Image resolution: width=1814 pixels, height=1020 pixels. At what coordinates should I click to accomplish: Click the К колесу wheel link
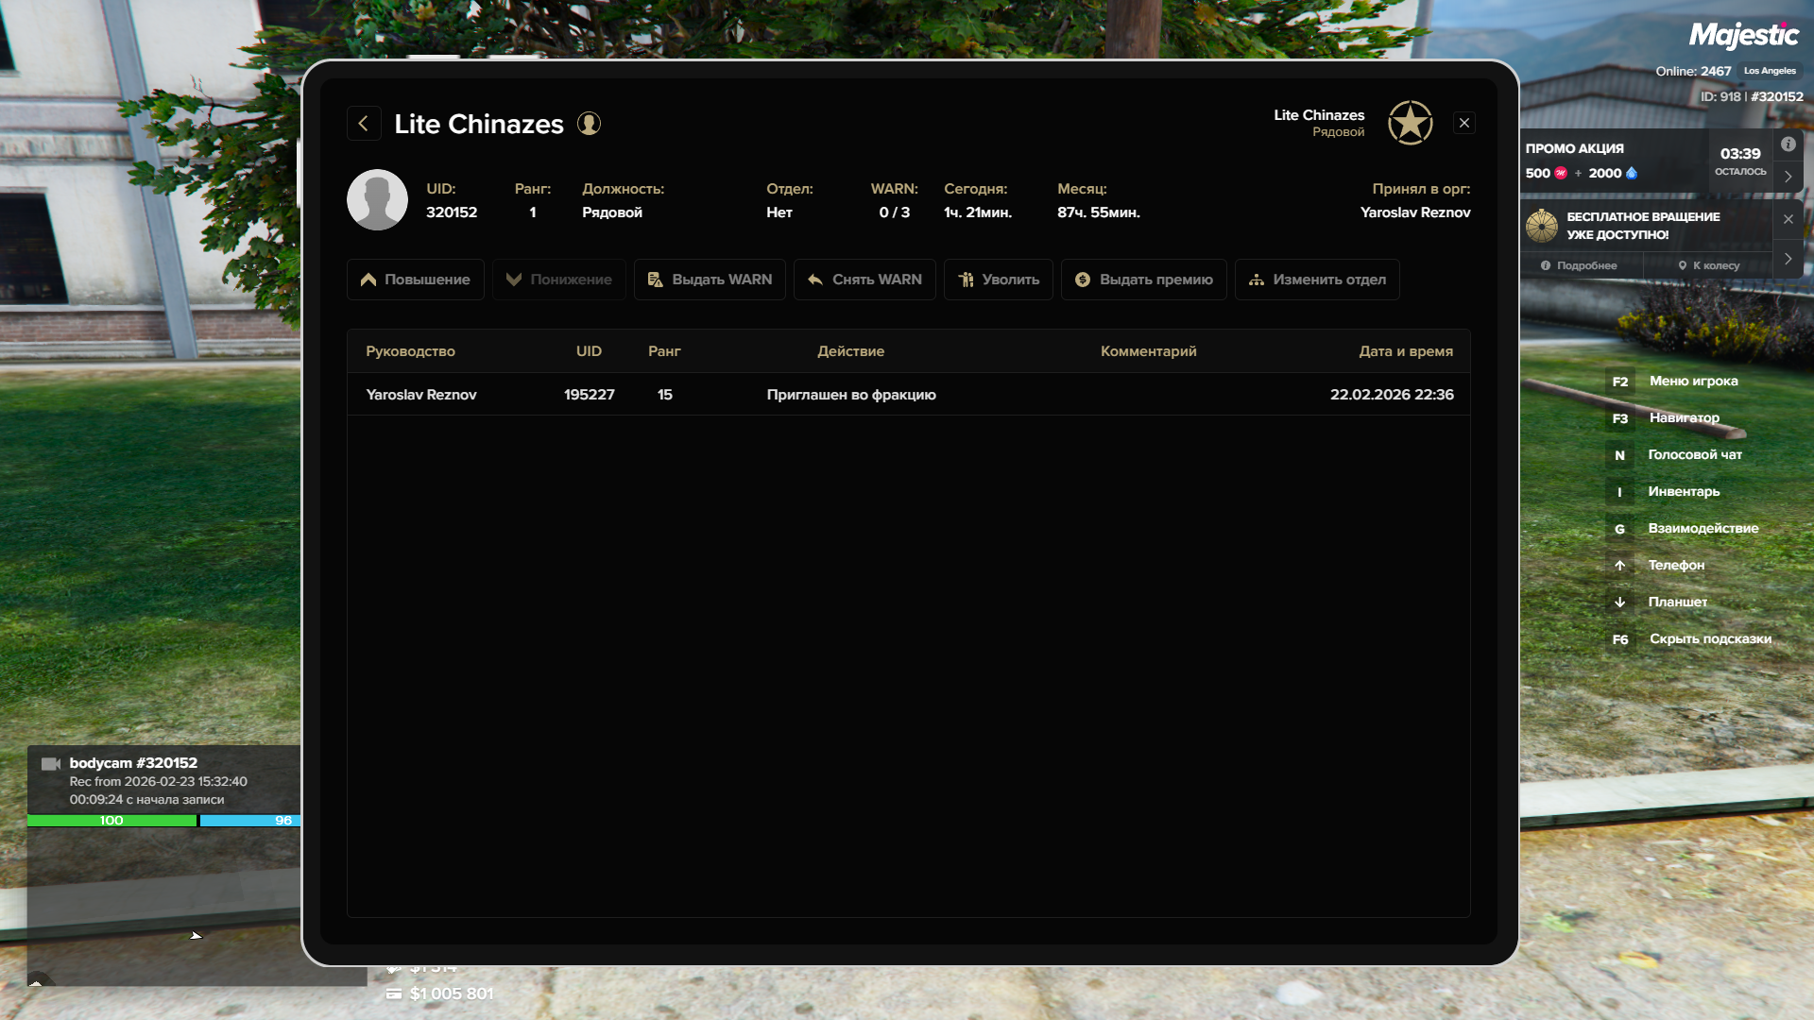point(1708,265)
